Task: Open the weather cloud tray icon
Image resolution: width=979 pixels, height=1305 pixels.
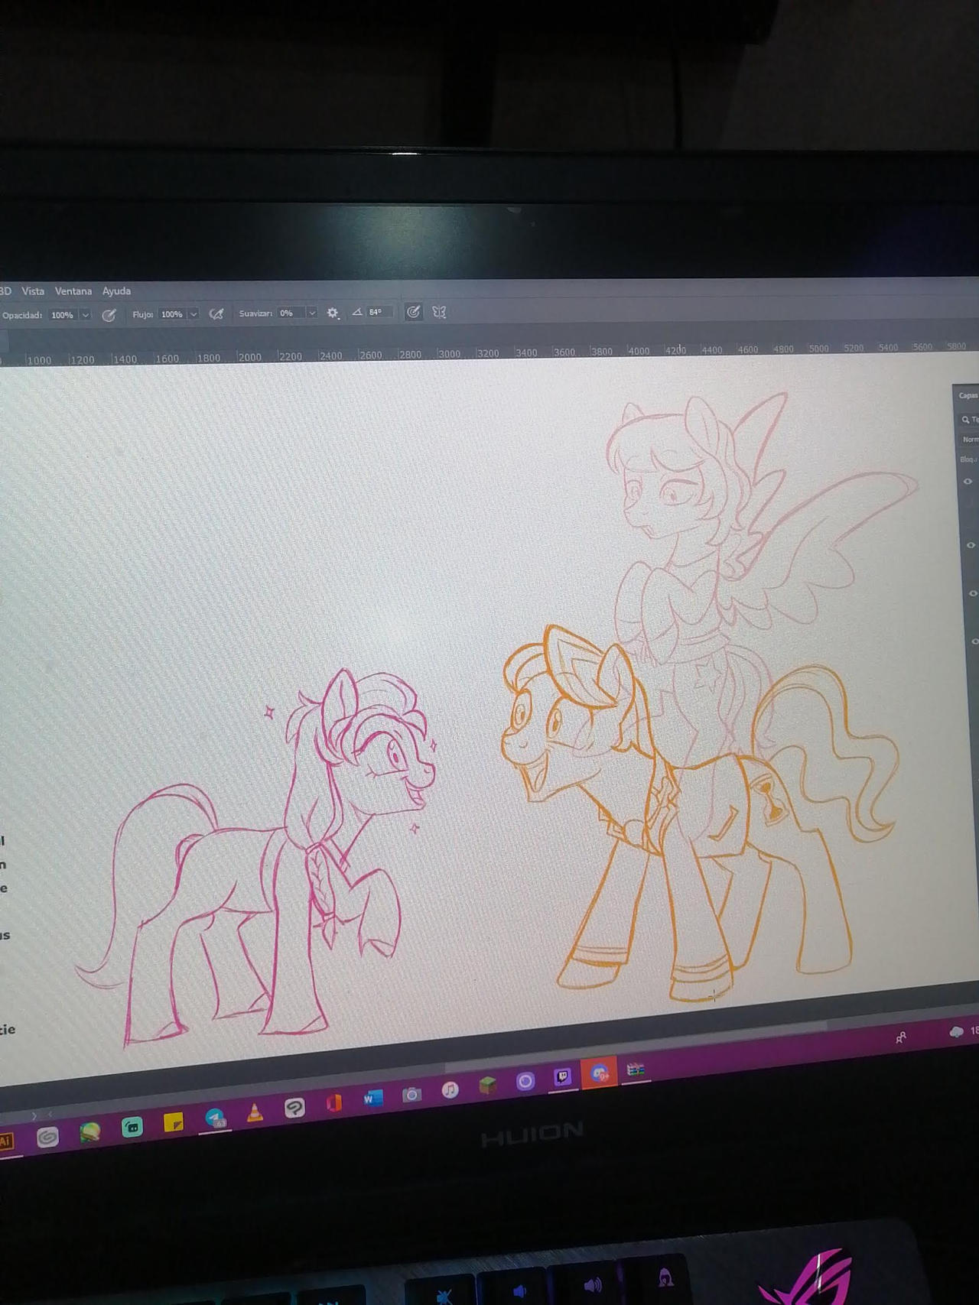Action: click(x=956, y=1032)
